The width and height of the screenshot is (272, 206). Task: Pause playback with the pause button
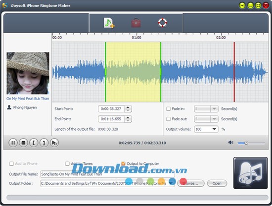tap(13, 143)
